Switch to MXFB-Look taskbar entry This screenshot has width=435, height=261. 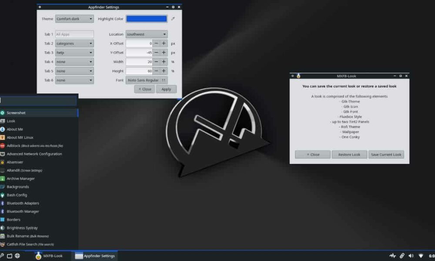[49, 256]
